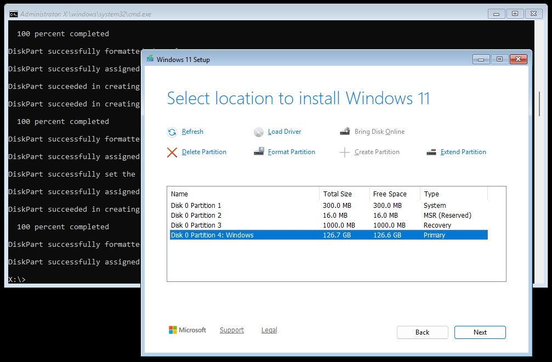Viewport: 552px width, 362px height.
Task: Click the 16.0 MB total size cell
Action: (x=335, y=216)
